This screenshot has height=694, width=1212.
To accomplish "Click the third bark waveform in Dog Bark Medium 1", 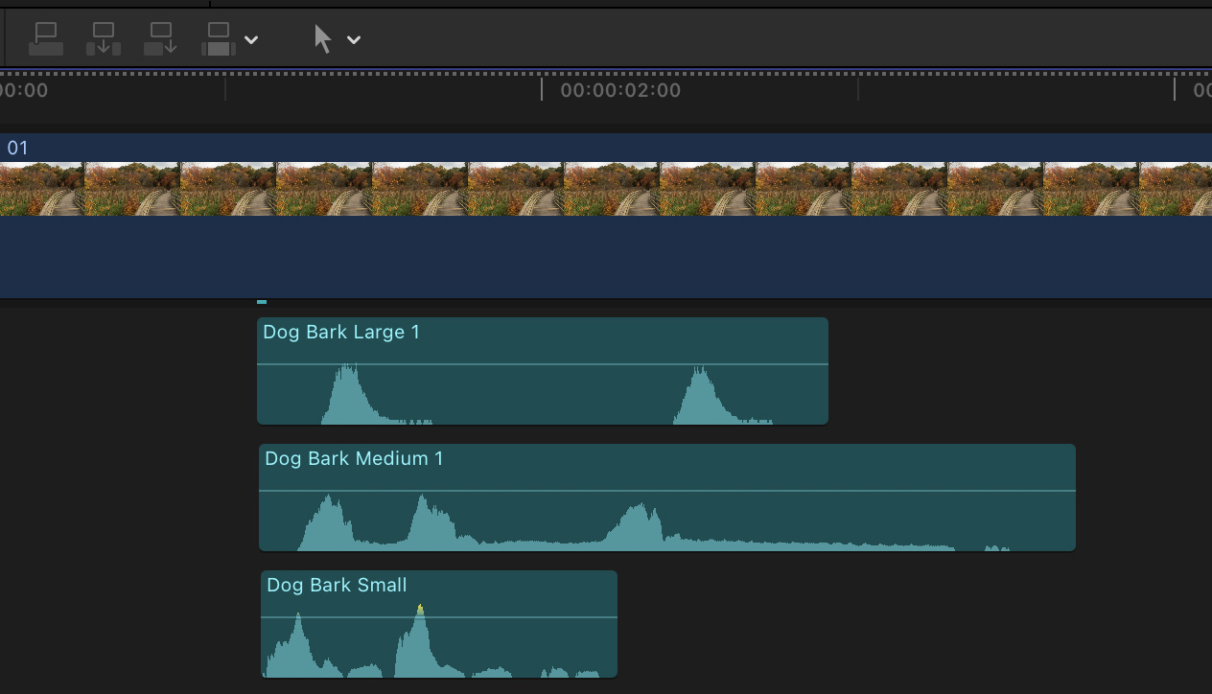I will click(x=635, y=525).
